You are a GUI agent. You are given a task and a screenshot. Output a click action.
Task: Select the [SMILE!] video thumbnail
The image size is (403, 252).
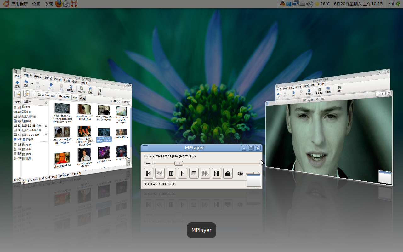(62, 132)
